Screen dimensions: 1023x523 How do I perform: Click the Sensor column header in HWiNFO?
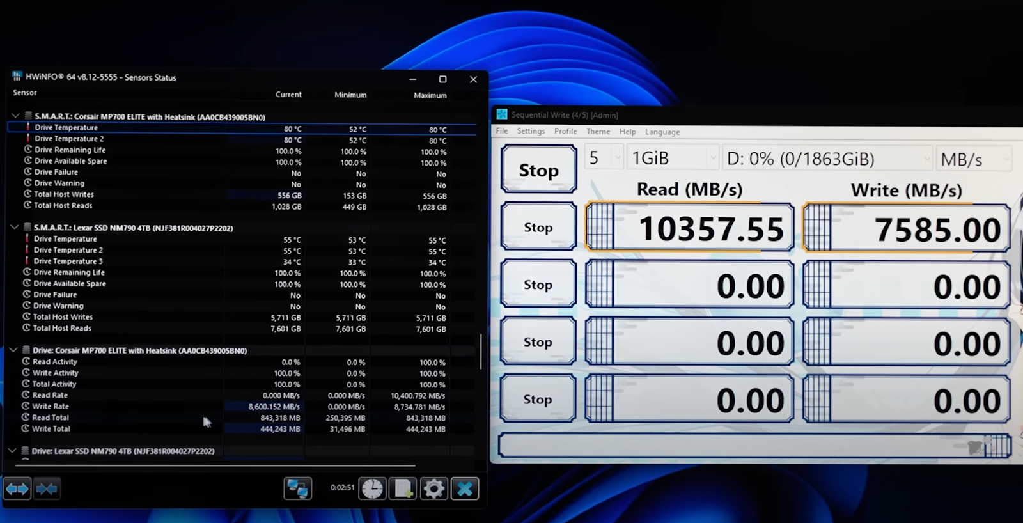[25, 93]
